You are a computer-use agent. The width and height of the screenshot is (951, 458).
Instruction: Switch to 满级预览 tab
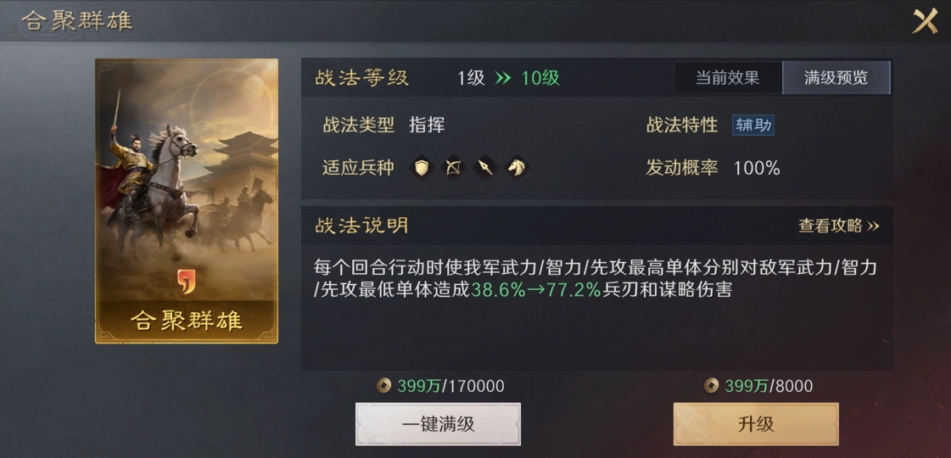click(836, 78)
